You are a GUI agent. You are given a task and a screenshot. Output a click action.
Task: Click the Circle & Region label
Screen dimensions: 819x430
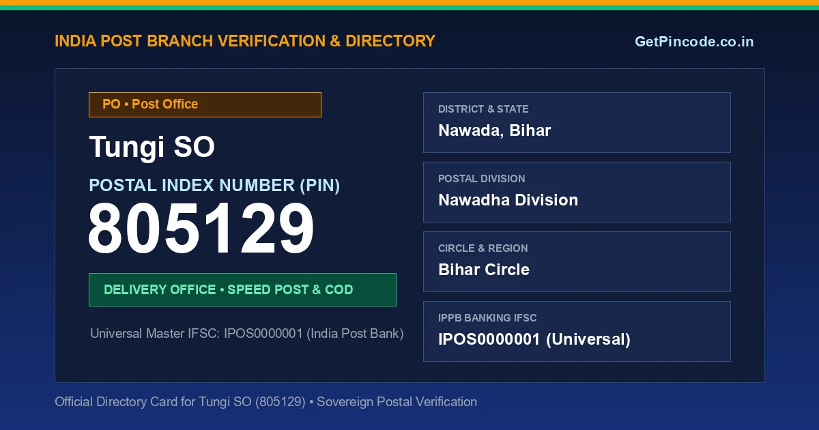point(483,248)
